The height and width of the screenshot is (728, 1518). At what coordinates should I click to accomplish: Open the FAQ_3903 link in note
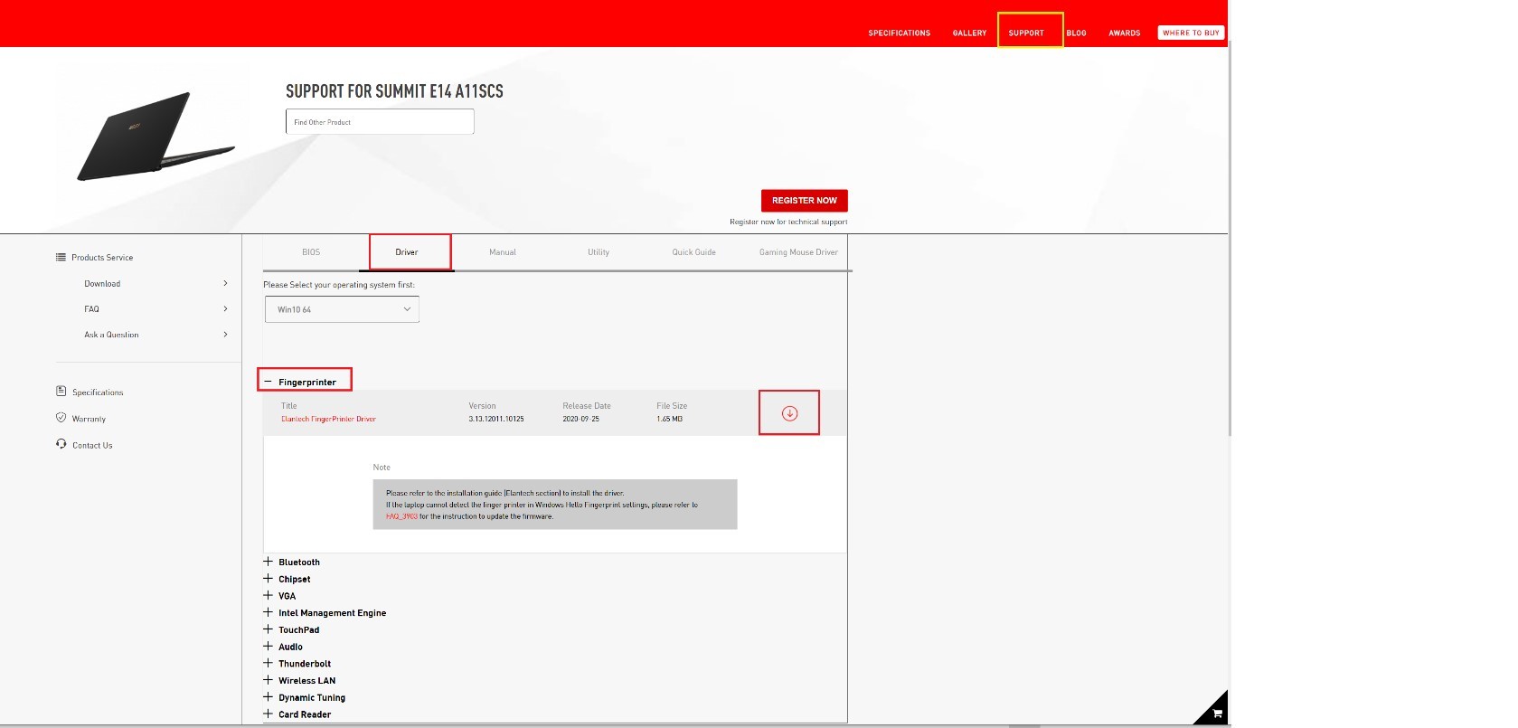[x=401, y=516]
